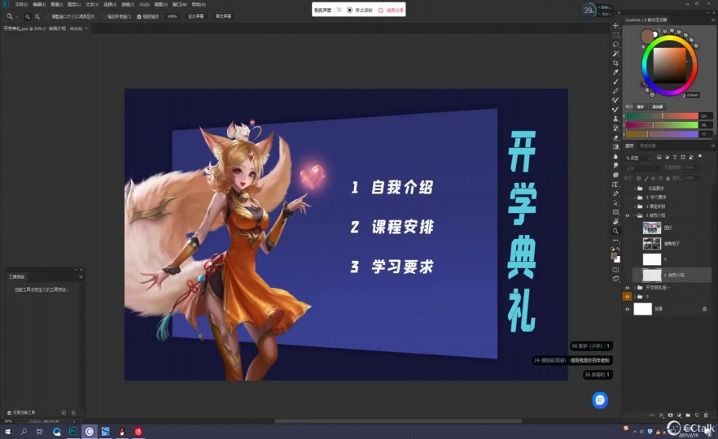Click the Coolorus color wheel hue ring
The width and height of the screenshot is (718, 439).
point(669,39)
